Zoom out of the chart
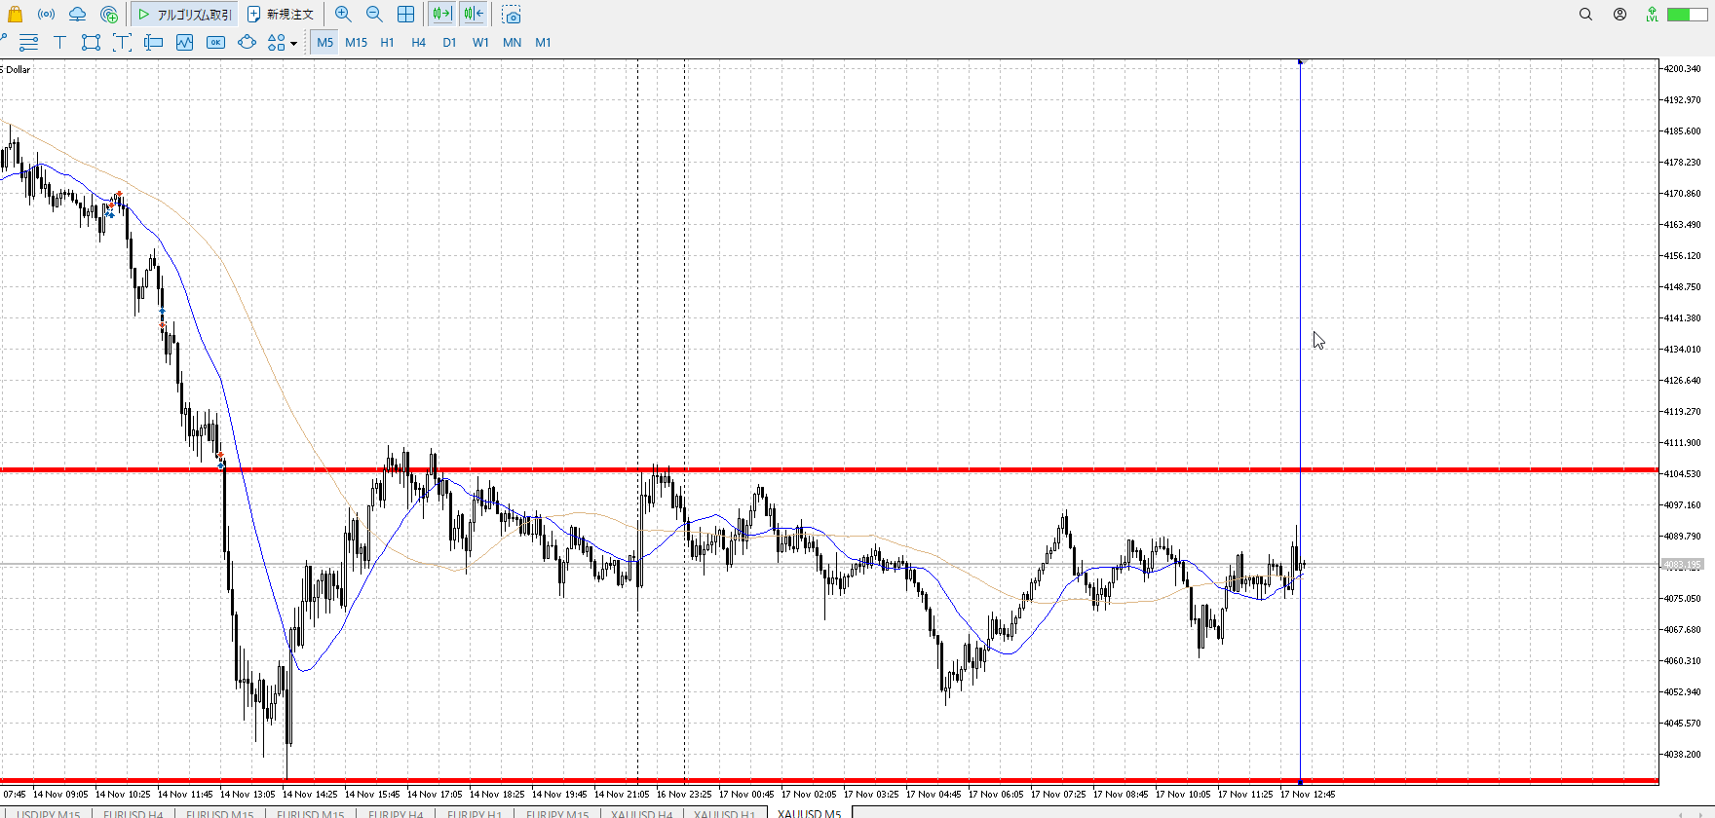This screenshot has width=1715, height=818. [374, 15]
